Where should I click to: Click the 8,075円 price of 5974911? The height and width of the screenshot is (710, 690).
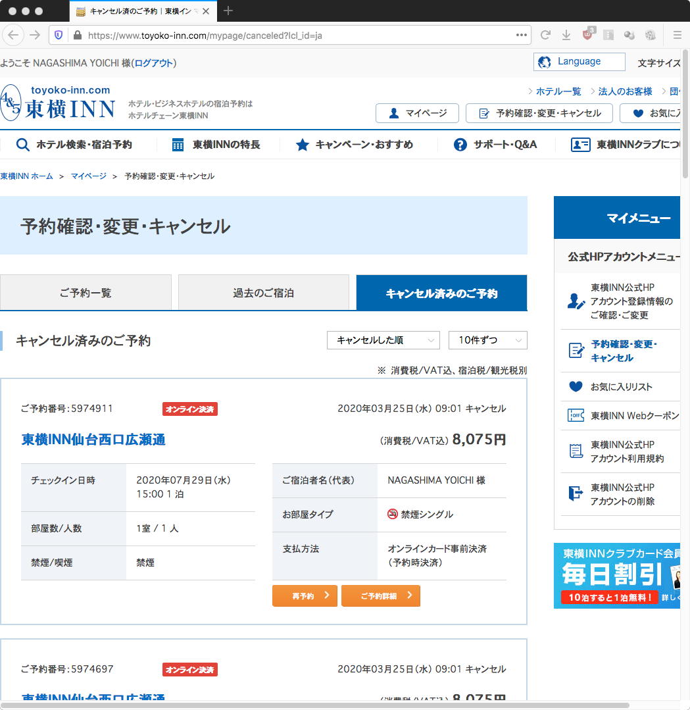(479, 439)
